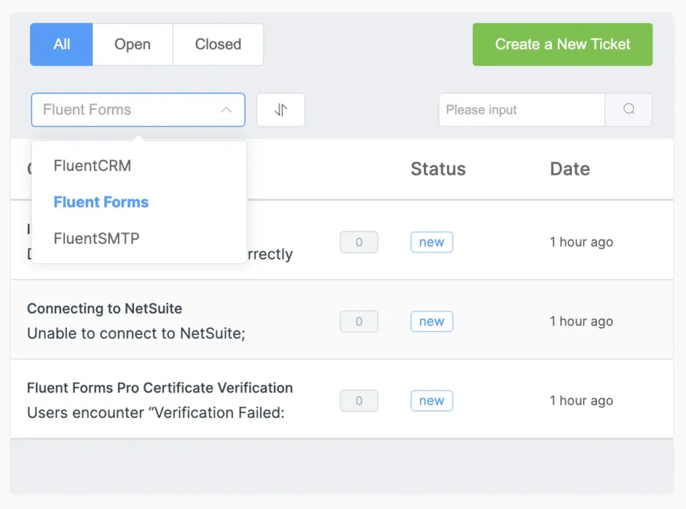Click Create a New Ticket button
This screenshot has height=509, width=686.
[563, 44]
